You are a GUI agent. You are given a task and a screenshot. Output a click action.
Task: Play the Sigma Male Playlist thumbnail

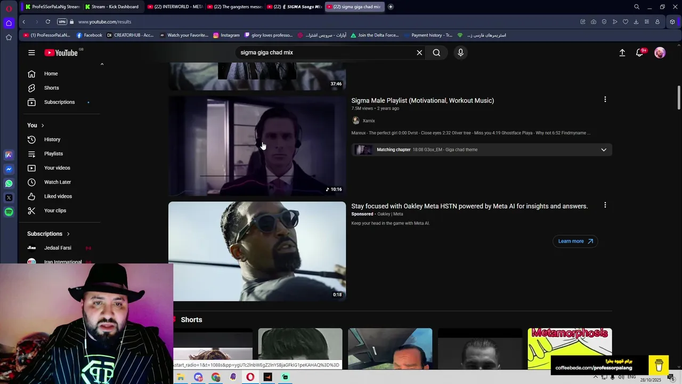coord(257,146)
